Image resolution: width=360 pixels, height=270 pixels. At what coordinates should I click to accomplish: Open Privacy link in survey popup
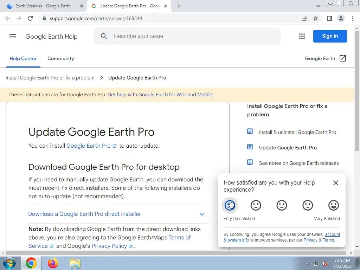click(310, 240)
